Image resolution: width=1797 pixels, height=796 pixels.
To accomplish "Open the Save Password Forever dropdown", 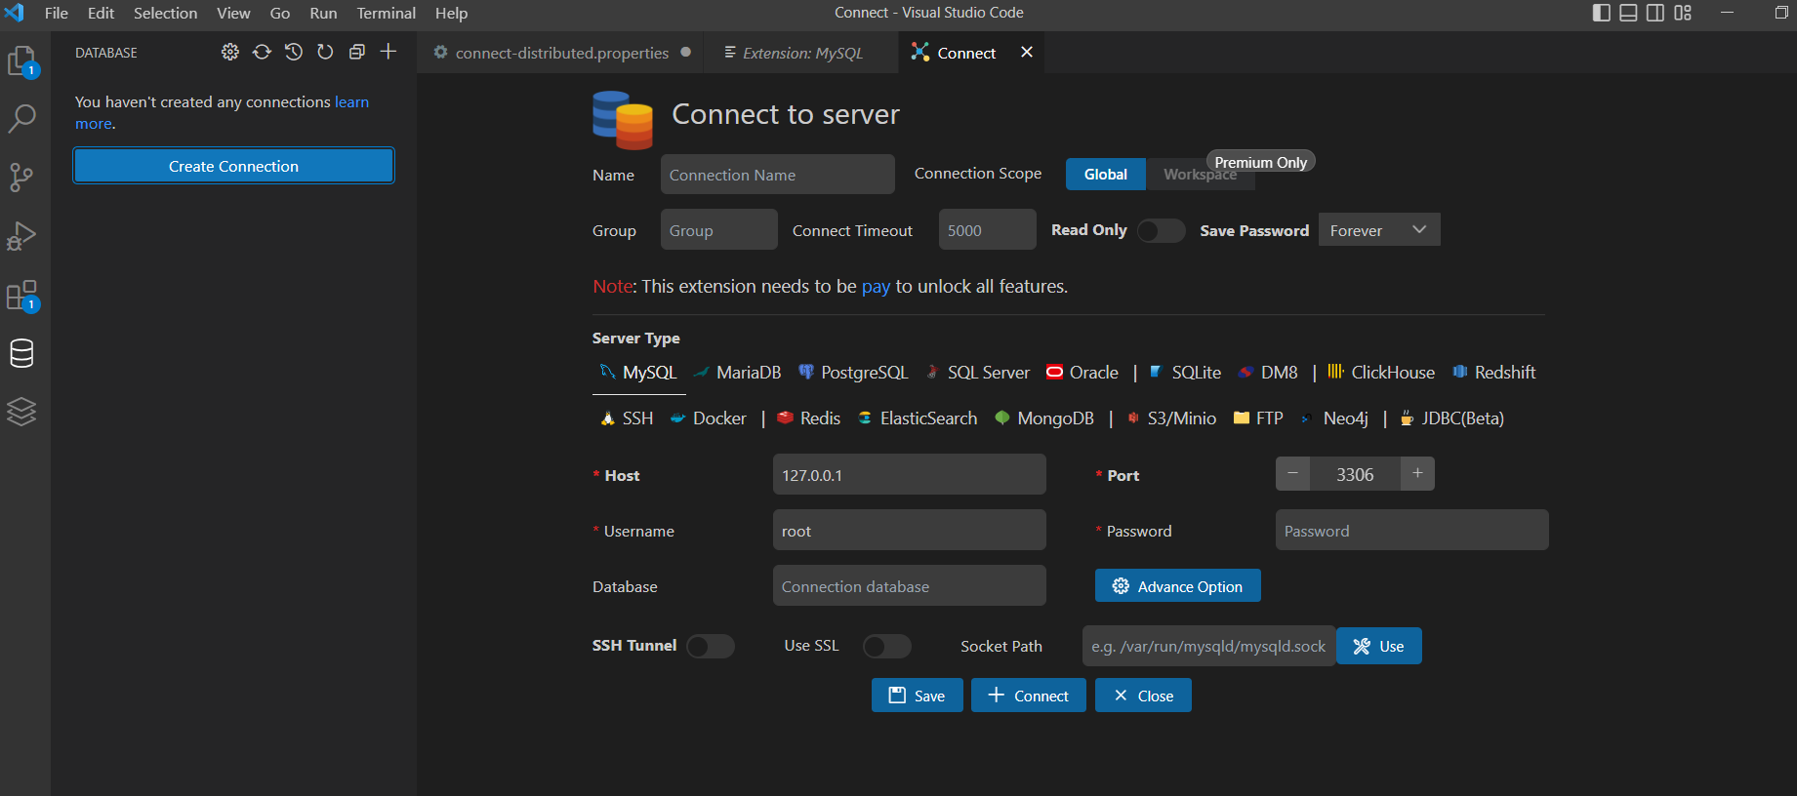I will click(1379, 230).
